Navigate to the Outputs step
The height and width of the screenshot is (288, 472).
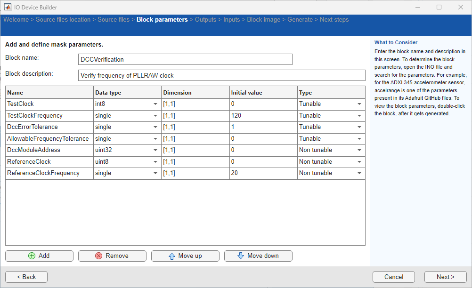point(205,19)
